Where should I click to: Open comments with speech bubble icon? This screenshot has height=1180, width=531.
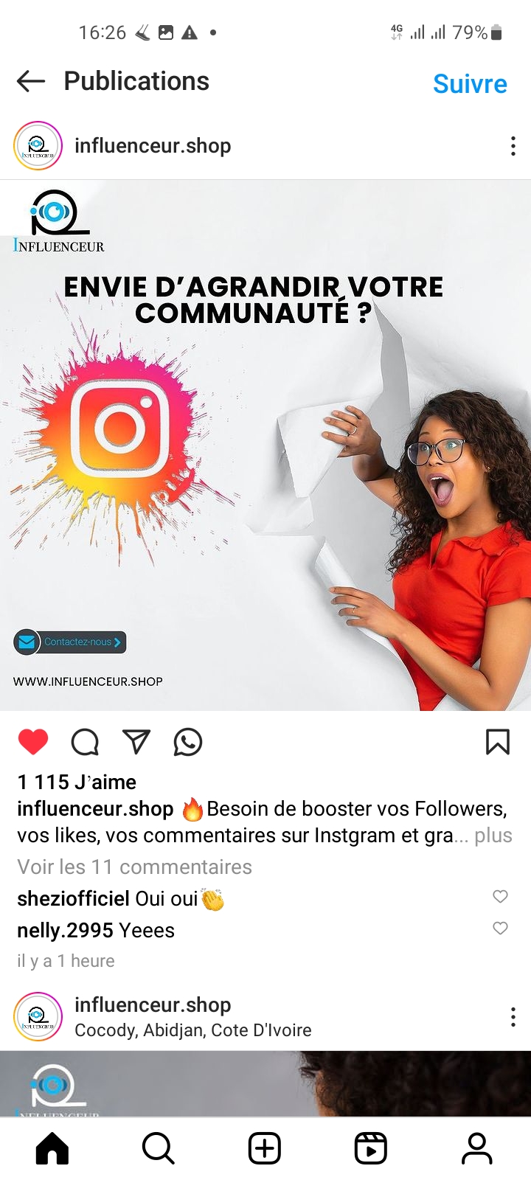pyautogui.click(x=85, y=742)
